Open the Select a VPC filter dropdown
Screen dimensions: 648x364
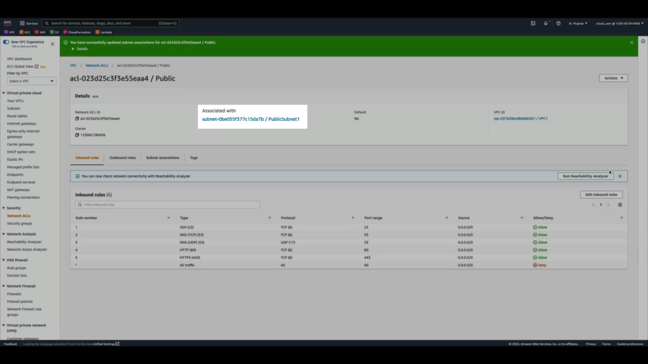coord(31,81)
